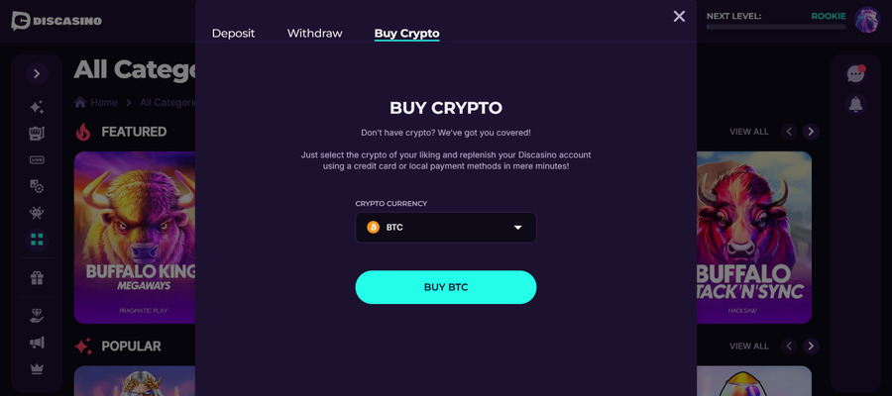Viewport: 892px width, 396px height.
Task: Open the Live casino sidebar icon
Action: (37, 160)
